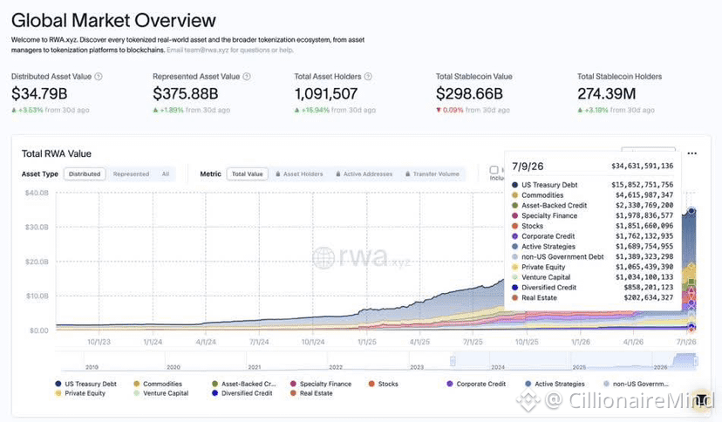Toggle Corporate Credit series in legend
Image resolution: width=722 pixels, height=422 pixels.
476,384
